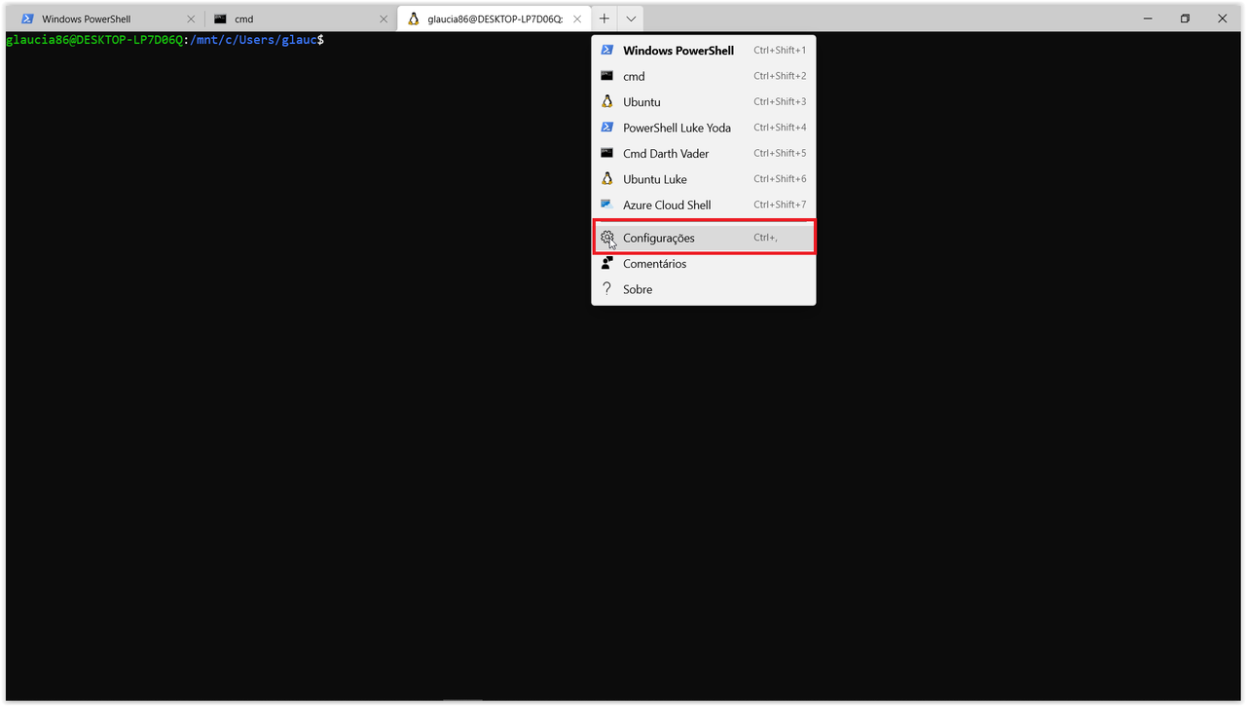Image resolution: width=1246 pixels, height=706 pixels.
Task: Click the Windows PowerShell menu item icon
Action: coord(606,50)
